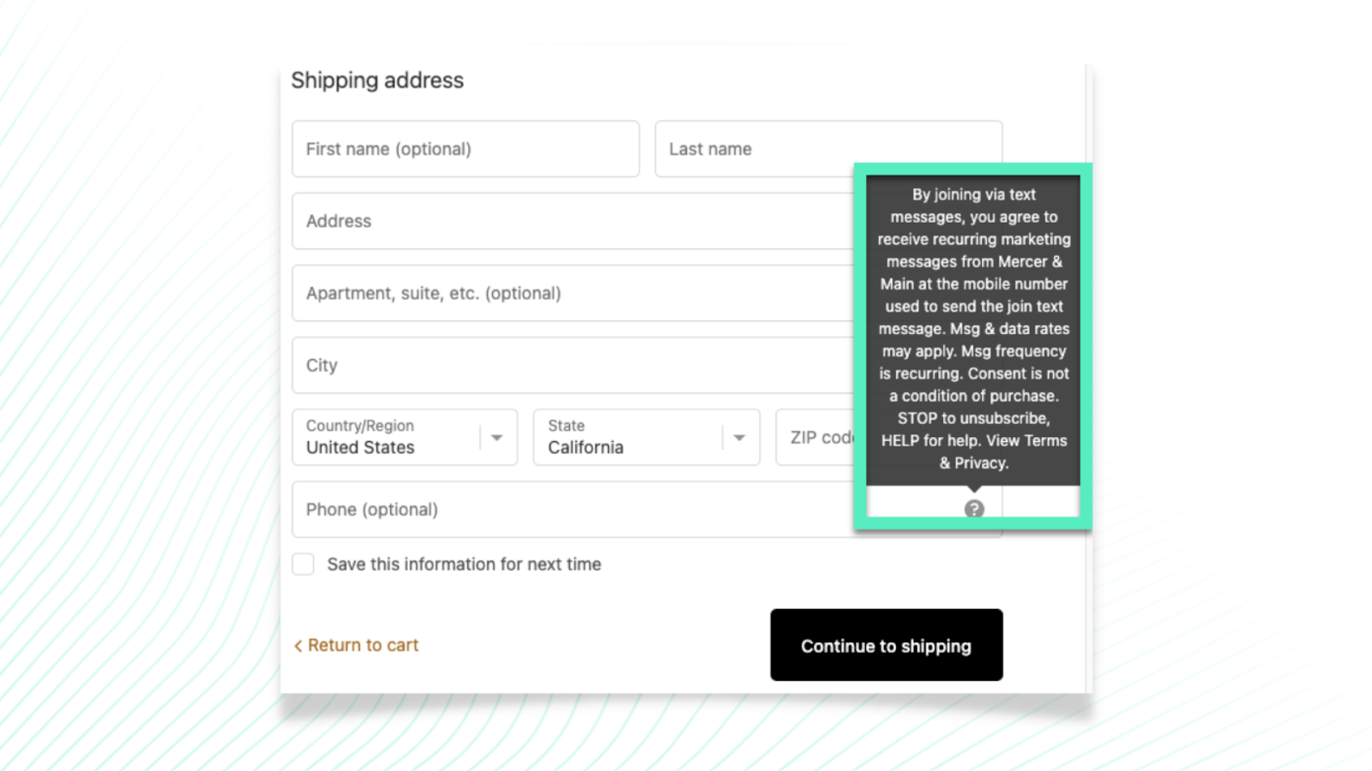Click the California state selector
The width and height of the screenshot is (1372, 771).
click(x=628, y=438)
